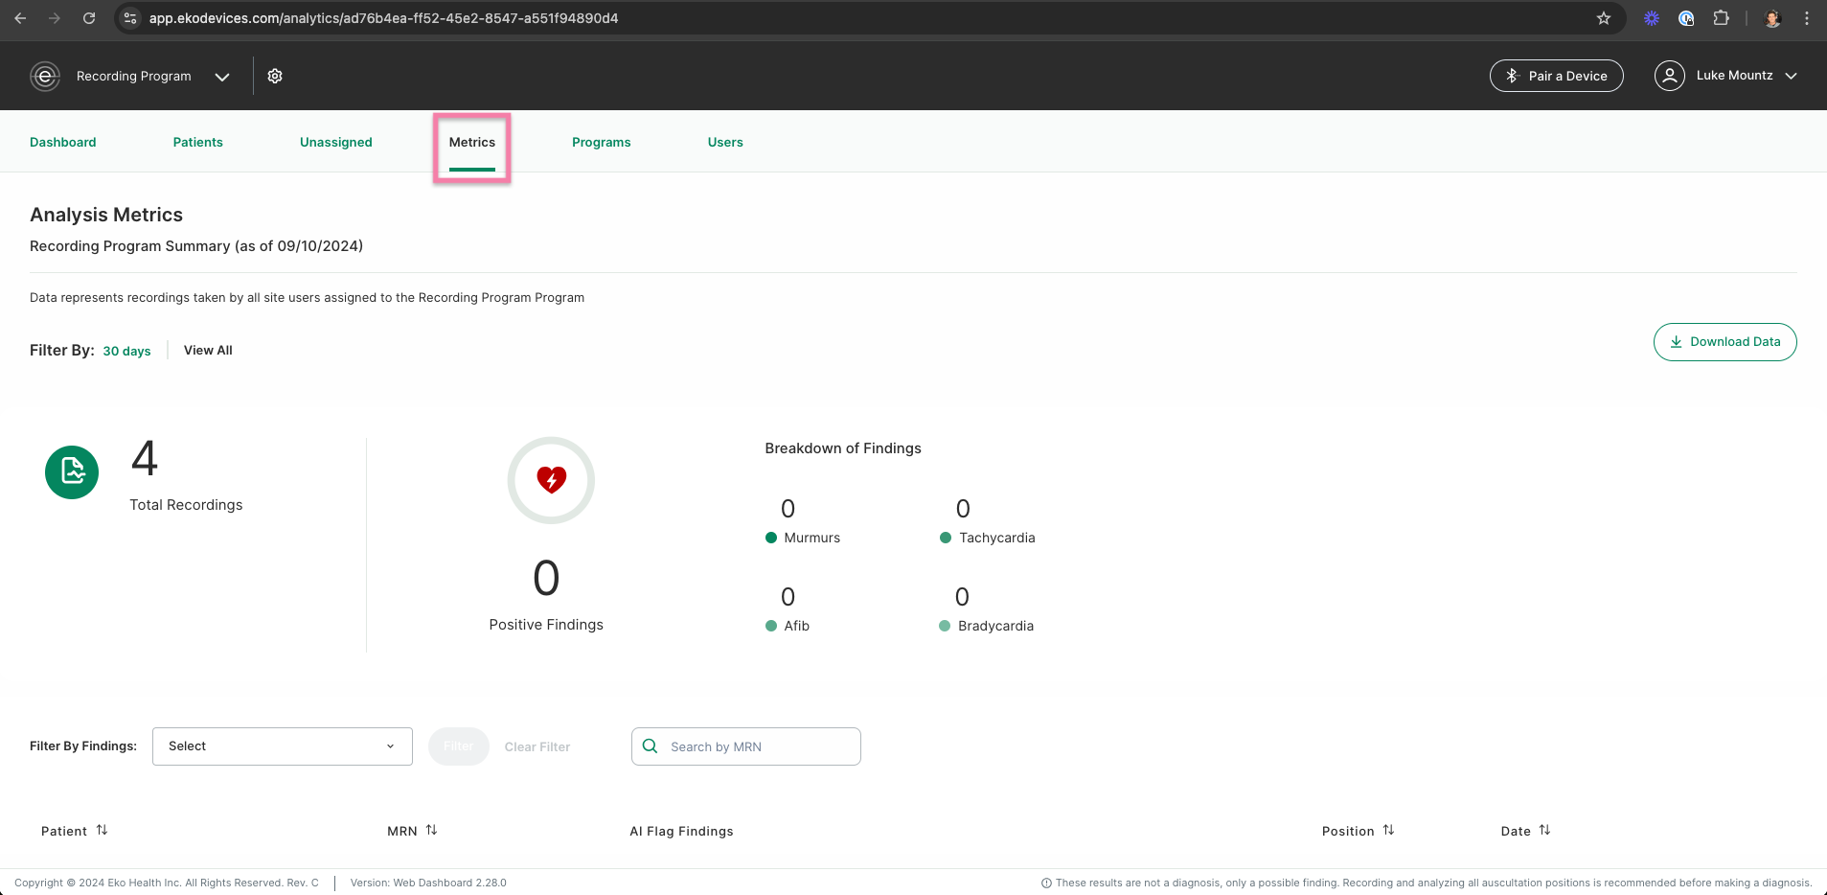Screen dimensions: 1827x895
Task: Sort table by MRN column
Action: (x=431, y=830)
